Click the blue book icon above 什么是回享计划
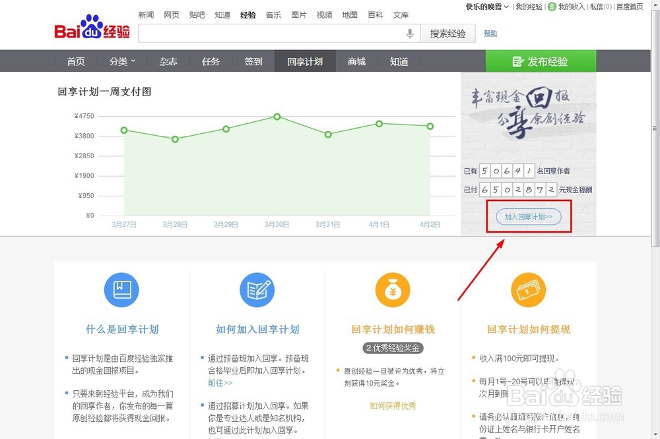The height and width of the screenshot is (439, 660). tap(121, 289)
